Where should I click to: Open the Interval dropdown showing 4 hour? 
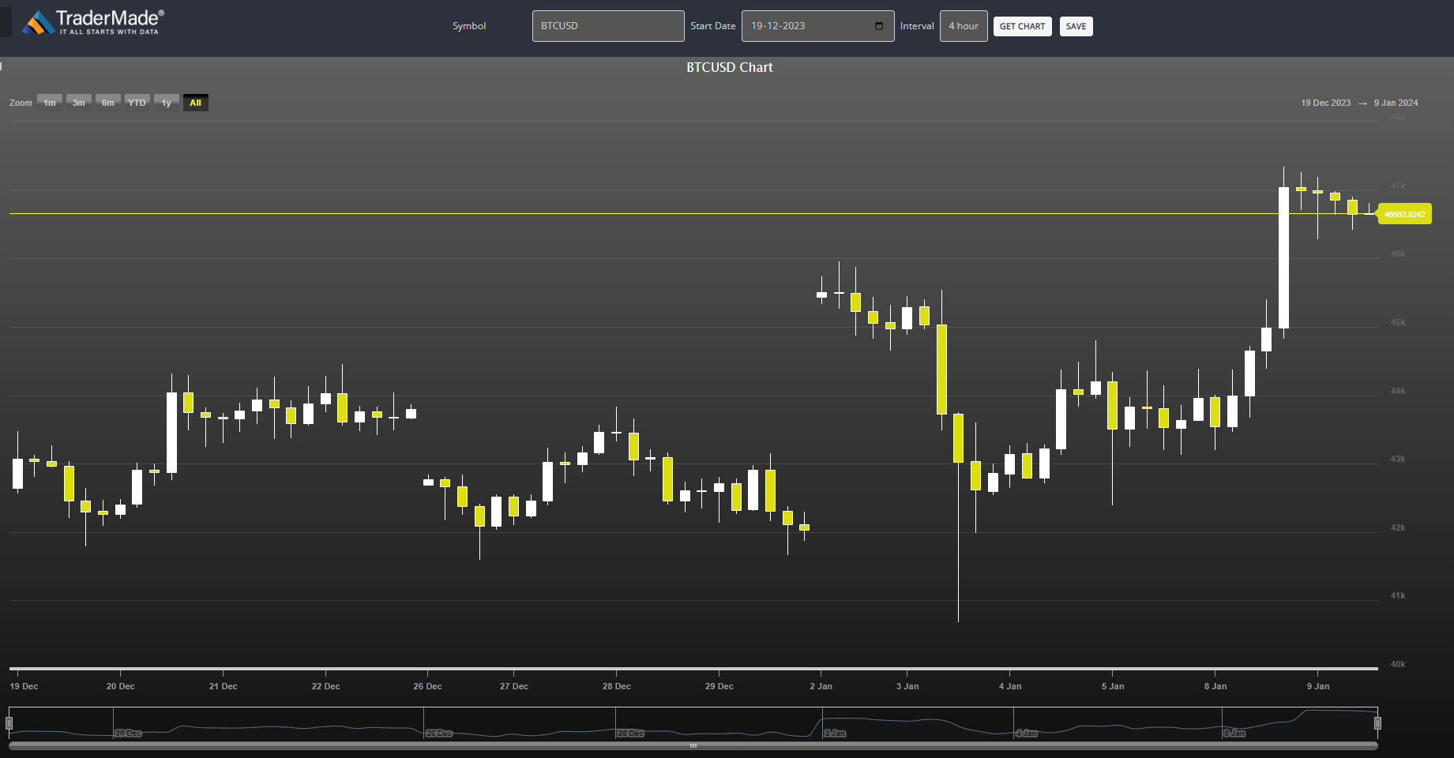tap(964, 26)
